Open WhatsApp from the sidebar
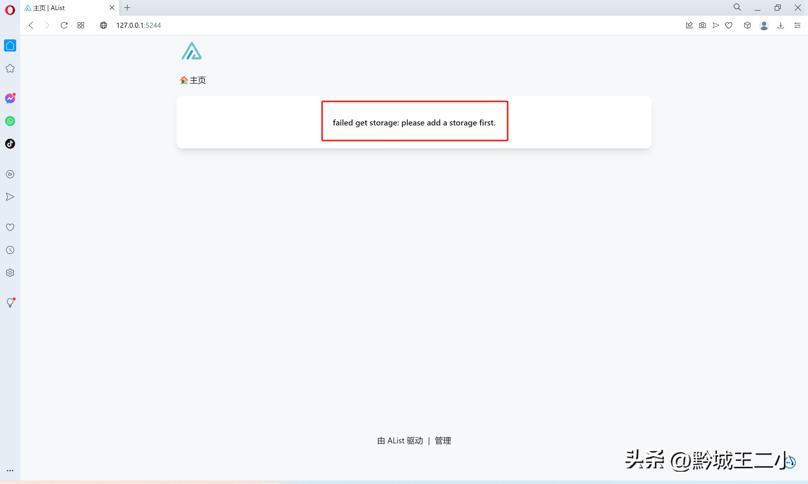808x484 pixels. click(10, 121)
